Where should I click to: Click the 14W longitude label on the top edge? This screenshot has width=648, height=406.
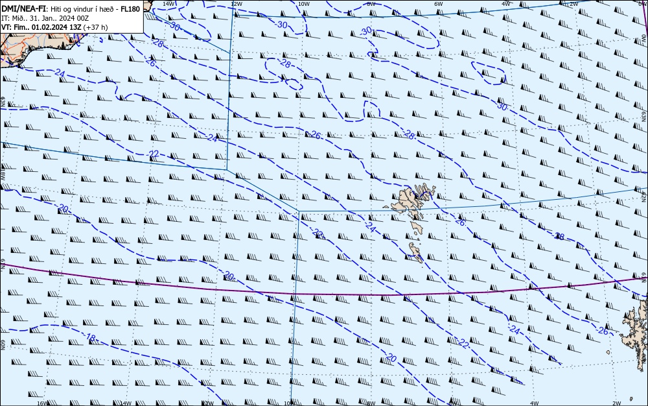[168, 3]
